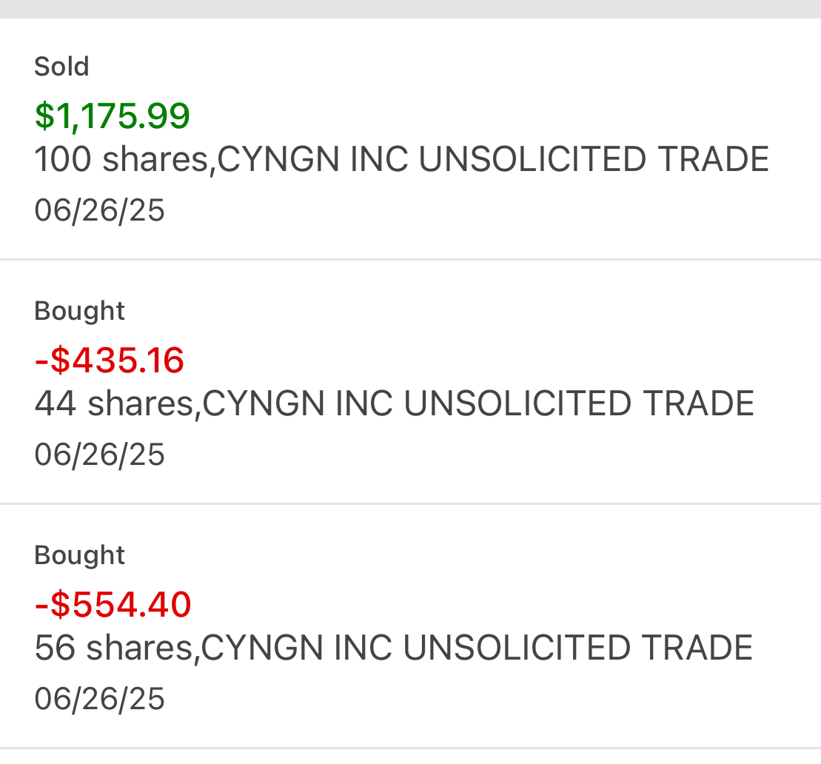Click divider line between Sold and Bought rows

410,260
